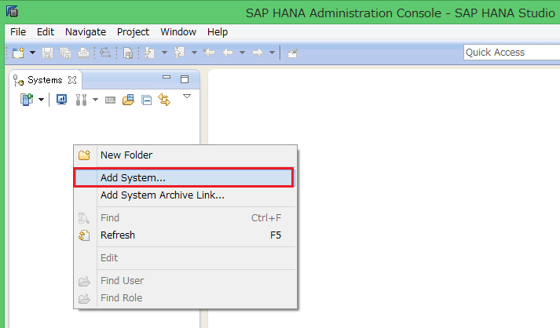Open the Forward history dropdown arrow
The image size is (560, 328).
(x=272, y=53)
